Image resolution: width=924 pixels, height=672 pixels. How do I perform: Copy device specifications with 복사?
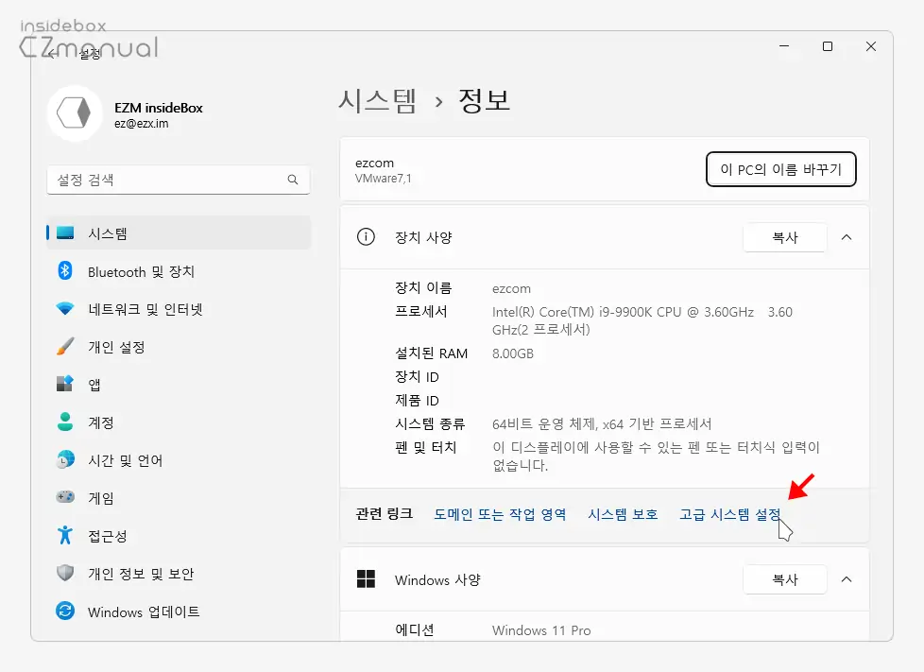pos(785,237)
